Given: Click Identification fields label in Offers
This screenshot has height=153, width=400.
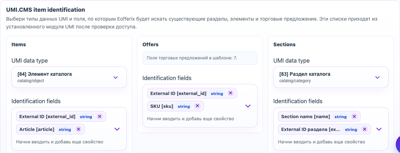Looking at the screenshot, I should pos(167,78).
